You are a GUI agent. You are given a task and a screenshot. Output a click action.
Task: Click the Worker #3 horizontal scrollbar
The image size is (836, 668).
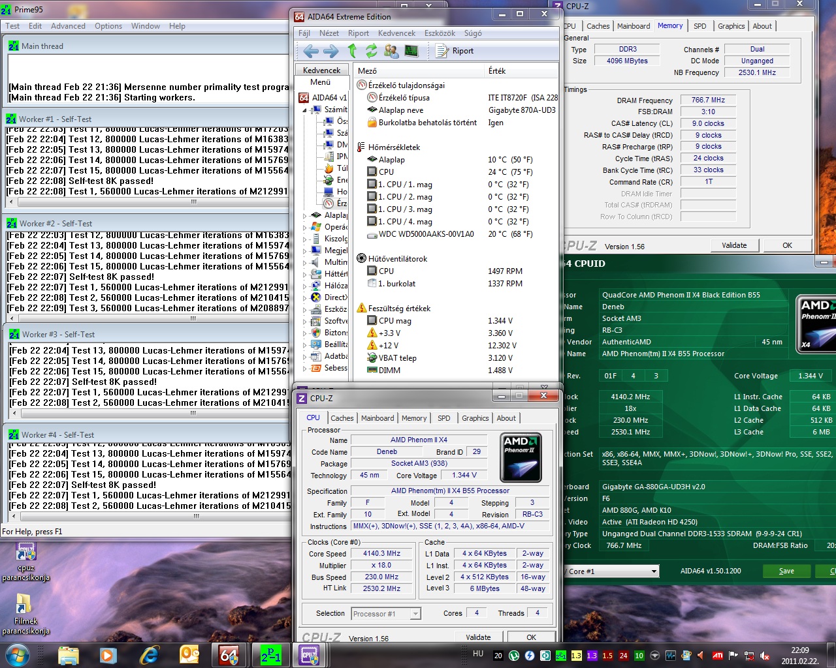click(149, 413)
